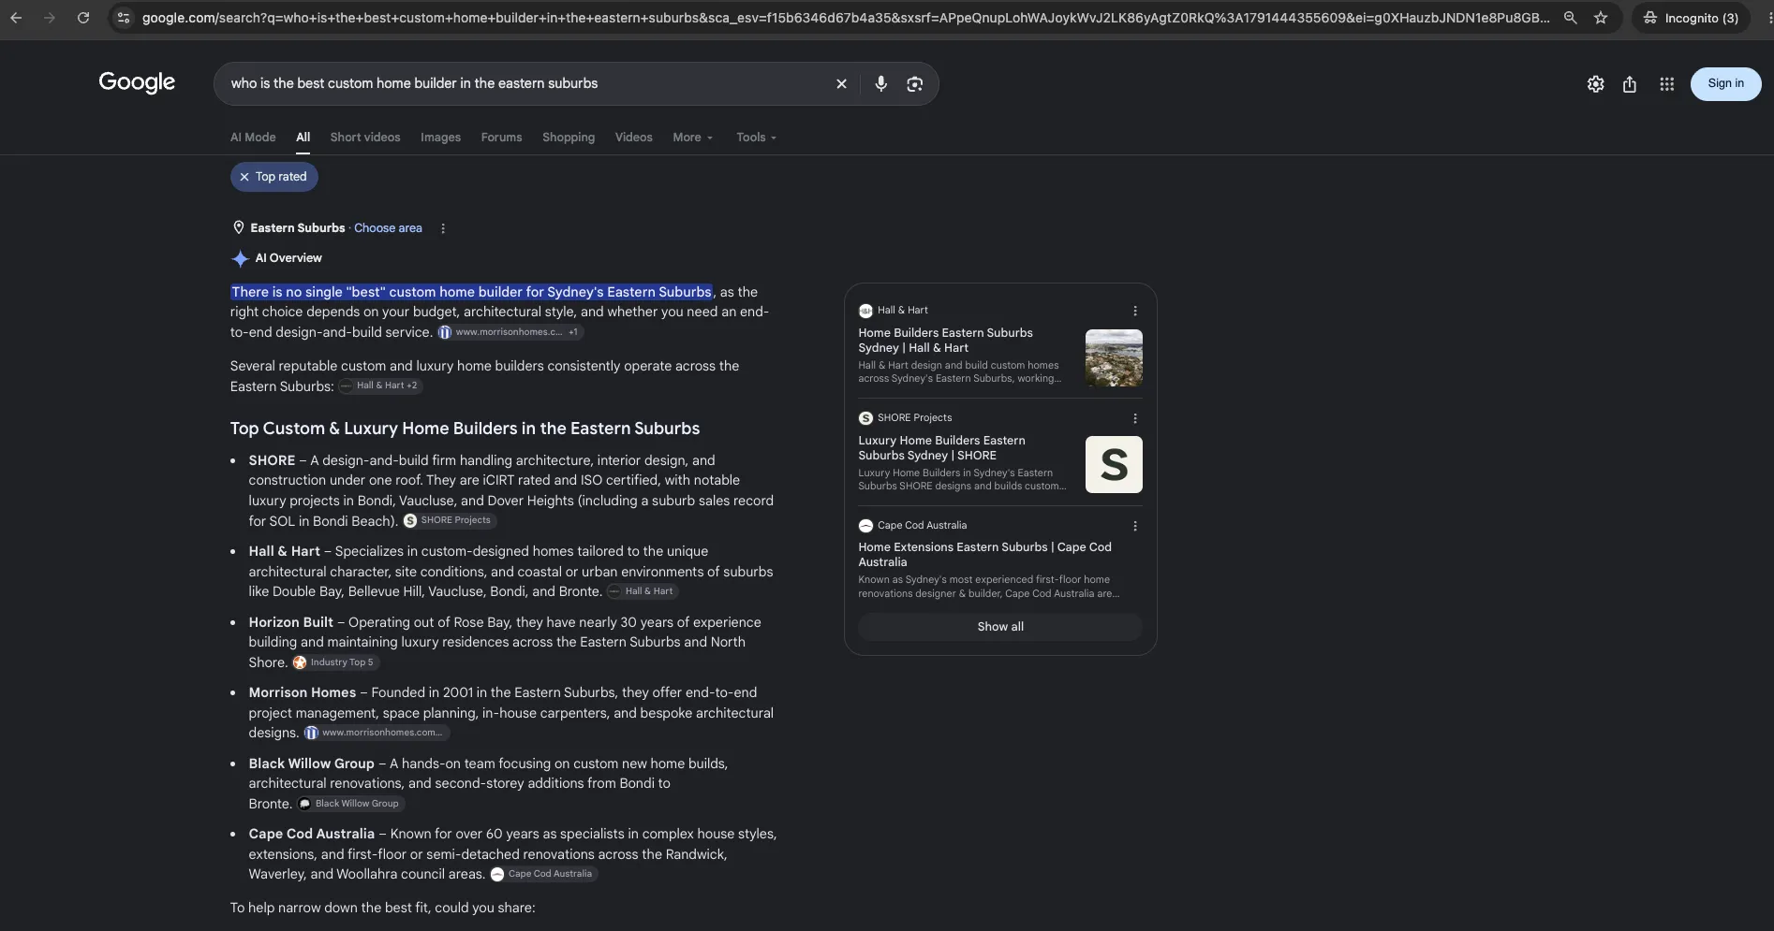The height and width of the screenshot is (931, 1774).
Task: Open options menu for Hall & Hart result
Action: tap(1135, 311)
